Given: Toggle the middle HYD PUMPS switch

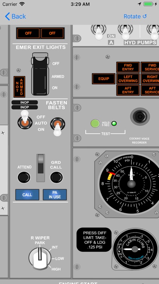Looking at the screenshot, I should click(x=125, y=32).
